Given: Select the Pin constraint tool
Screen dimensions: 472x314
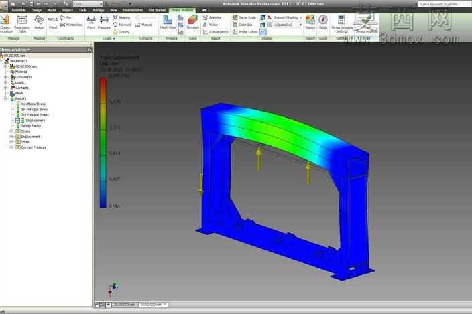Looking at the screenshot, I should click(x=66, y=17).
